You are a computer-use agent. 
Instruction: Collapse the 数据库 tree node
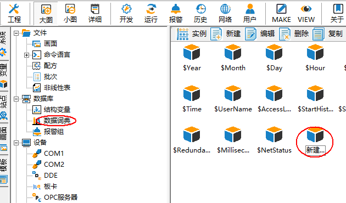coord(16,99)
